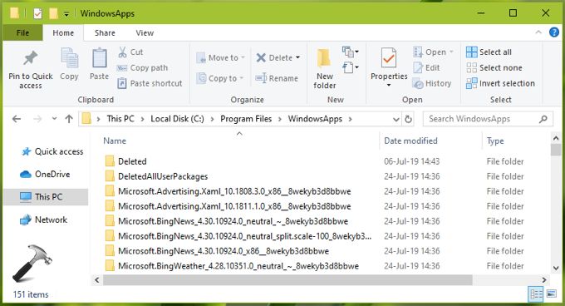Click the vertical scrollbar down arrow
The image size is (565, 306).
pyautogui.click(x=556, y=268)
